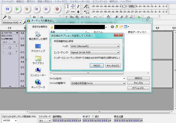Open Recent Places in the sidebar
This screenshot has height=123, width=176.
click(x=38, y=36)
